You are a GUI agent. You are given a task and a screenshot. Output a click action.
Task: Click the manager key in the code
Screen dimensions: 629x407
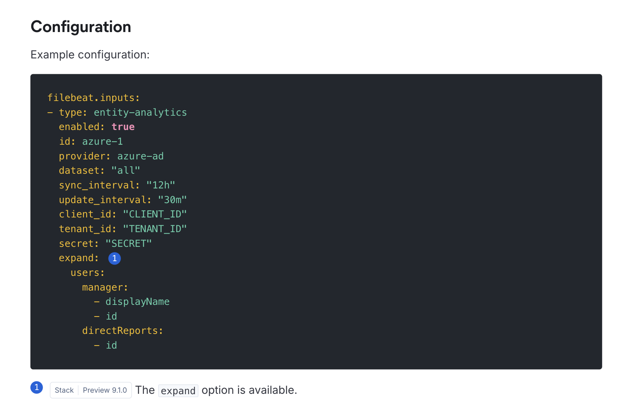[x=105, y=288]
